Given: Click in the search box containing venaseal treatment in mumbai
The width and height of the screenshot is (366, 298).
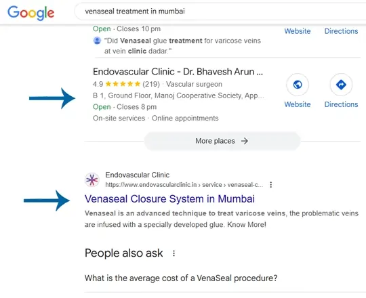Looking at the screenshot, I should coord(220,12).
